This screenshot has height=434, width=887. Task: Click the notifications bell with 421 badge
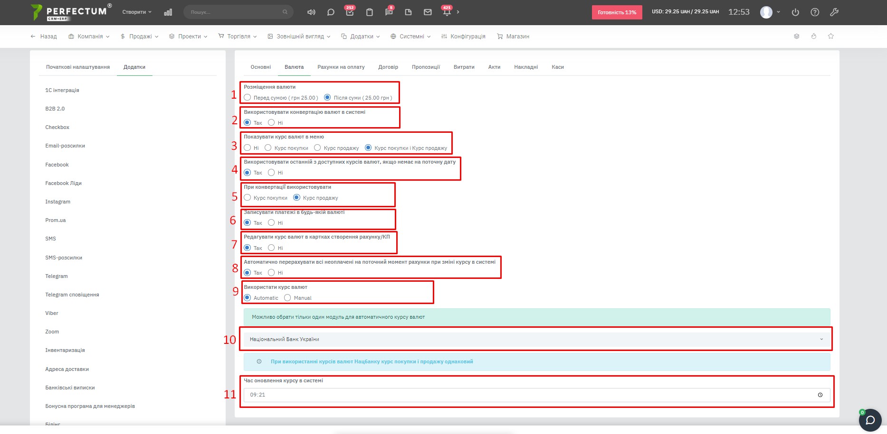click(447, 12)
